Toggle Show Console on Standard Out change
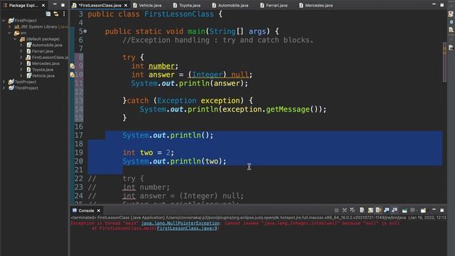 (387, 210)
